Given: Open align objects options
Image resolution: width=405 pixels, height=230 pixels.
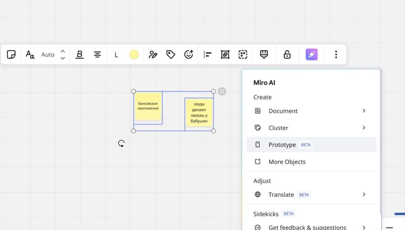Looking at the screenshot, I should click(208, 55).
